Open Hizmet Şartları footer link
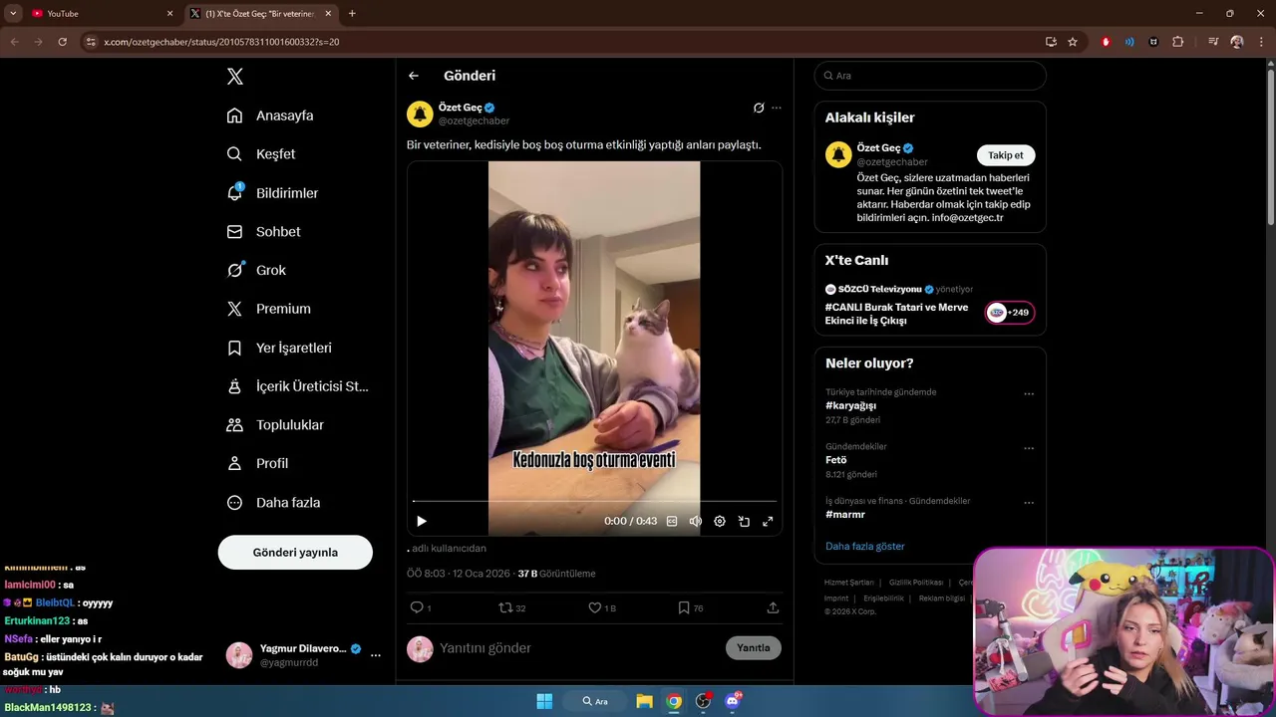Image resolution: width=1276 pixels, height=717 pixels. 848,583
